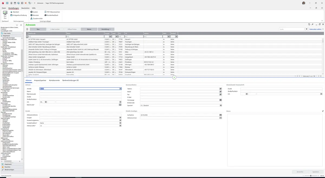Image resolution: width=325 pixels, height=178 pixels.
Task: Switch to the Kontokorrente tab
Action: coord(54,80)
